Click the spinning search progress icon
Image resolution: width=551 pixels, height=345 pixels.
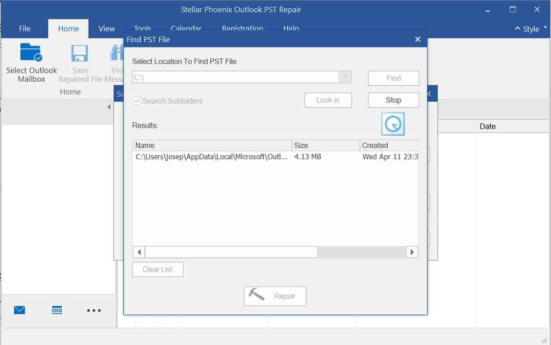click(x=393, y=124)
